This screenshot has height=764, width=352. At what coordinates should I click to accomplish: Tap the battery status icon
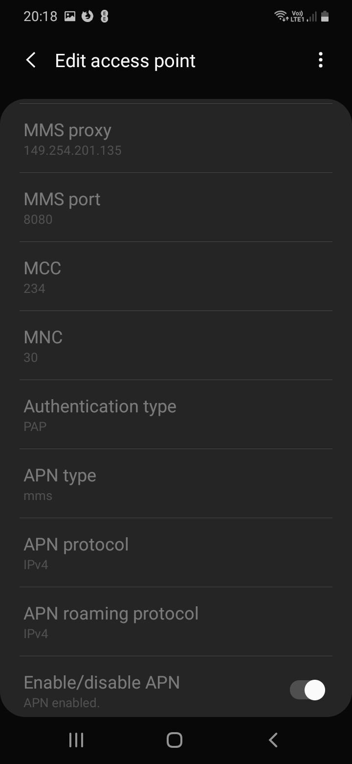(325, 17)
